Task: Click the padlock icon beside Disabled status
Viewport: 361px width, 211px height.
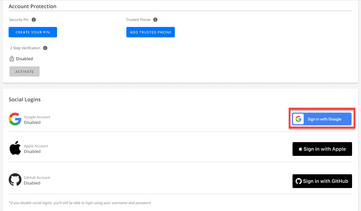Action: [x=11, y=58]
